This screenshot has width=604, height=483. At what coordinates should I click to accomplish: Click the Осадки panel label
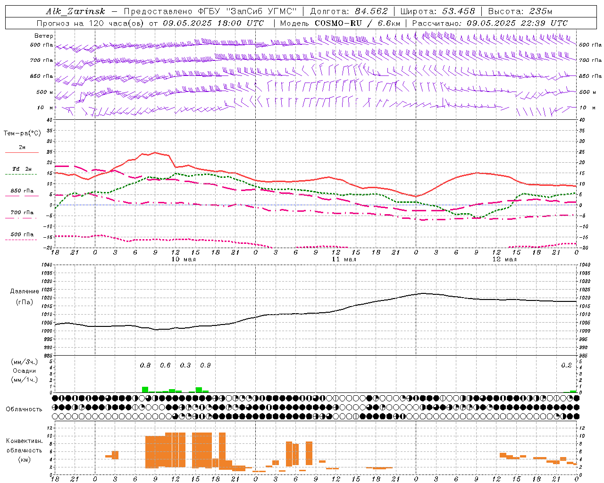(x=24, y=371)
